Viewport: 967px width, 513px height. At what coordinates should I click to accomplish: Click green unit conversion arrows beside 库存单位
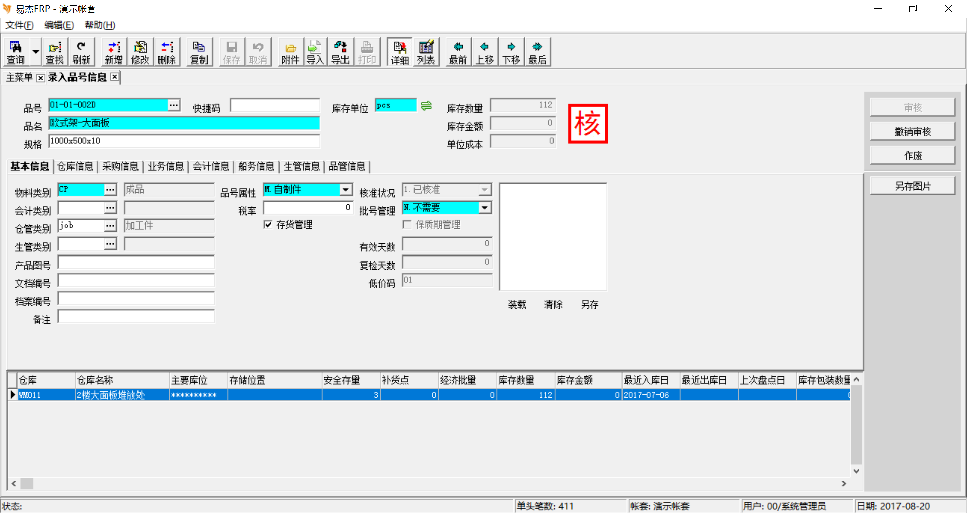pos(426,105)
